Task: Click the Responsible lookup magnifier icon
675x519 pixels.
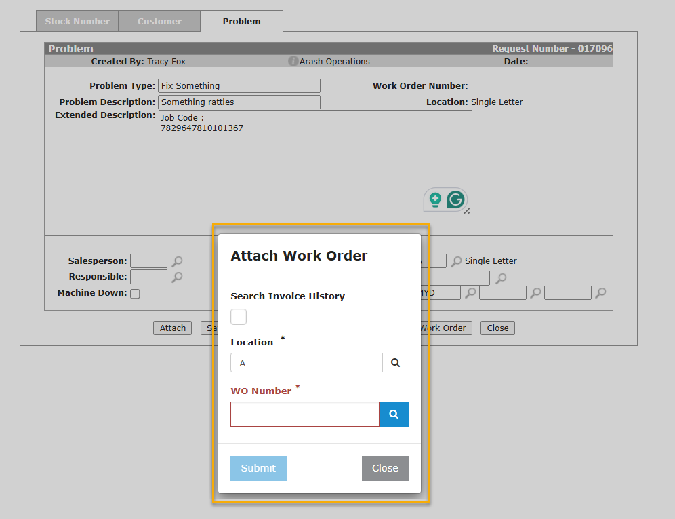Action: pyautogui.click(x=177, y=277)
